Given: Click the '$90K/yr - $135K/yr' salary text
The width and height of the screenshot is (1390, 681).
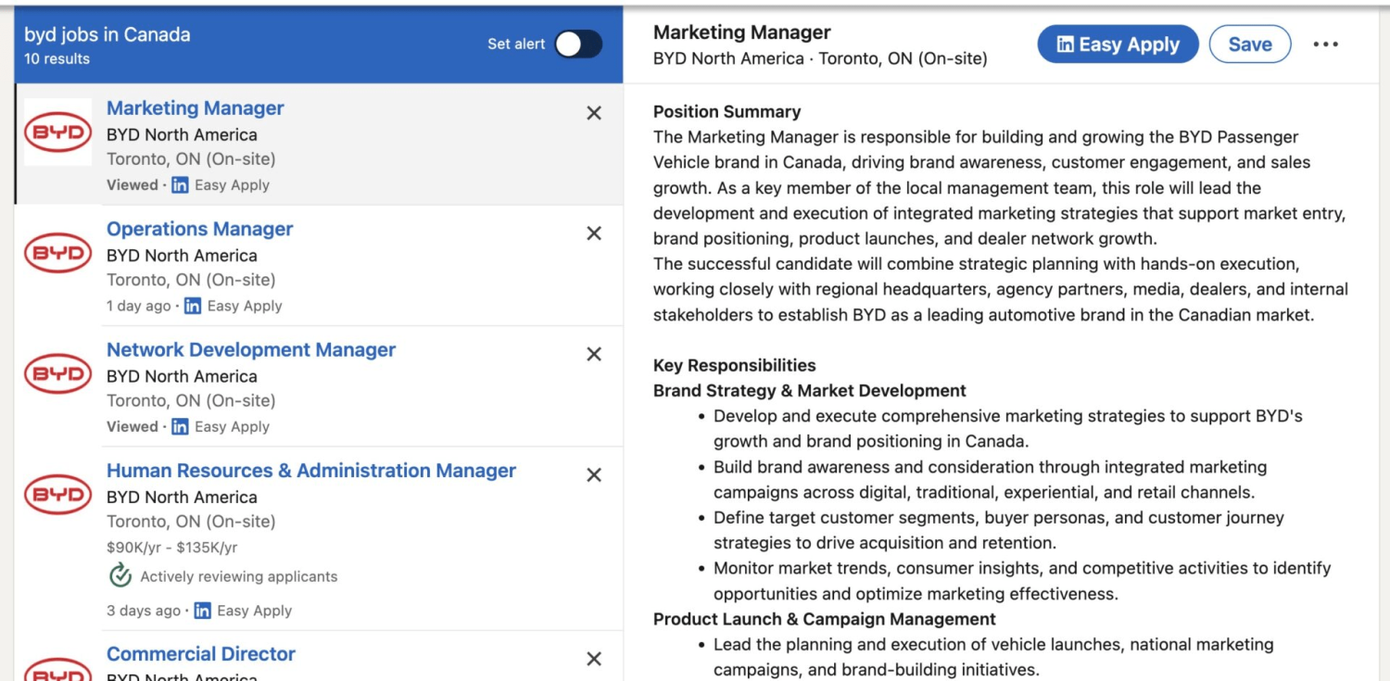Looking at the screenshot, I should [172, 548].
